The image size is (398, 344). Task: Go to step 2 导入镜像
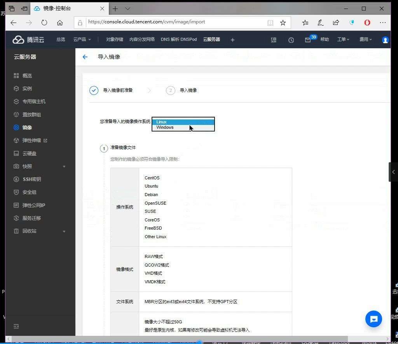(181, 90)
